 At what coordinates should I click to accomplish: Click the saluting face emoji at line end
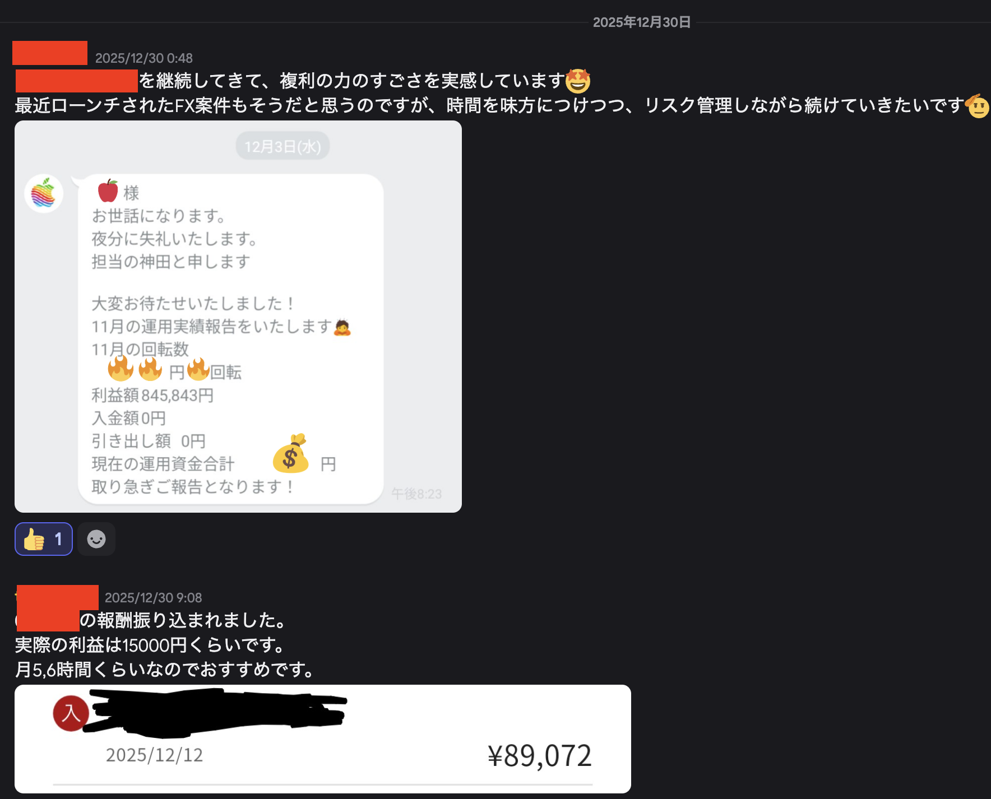pos(978,105)
